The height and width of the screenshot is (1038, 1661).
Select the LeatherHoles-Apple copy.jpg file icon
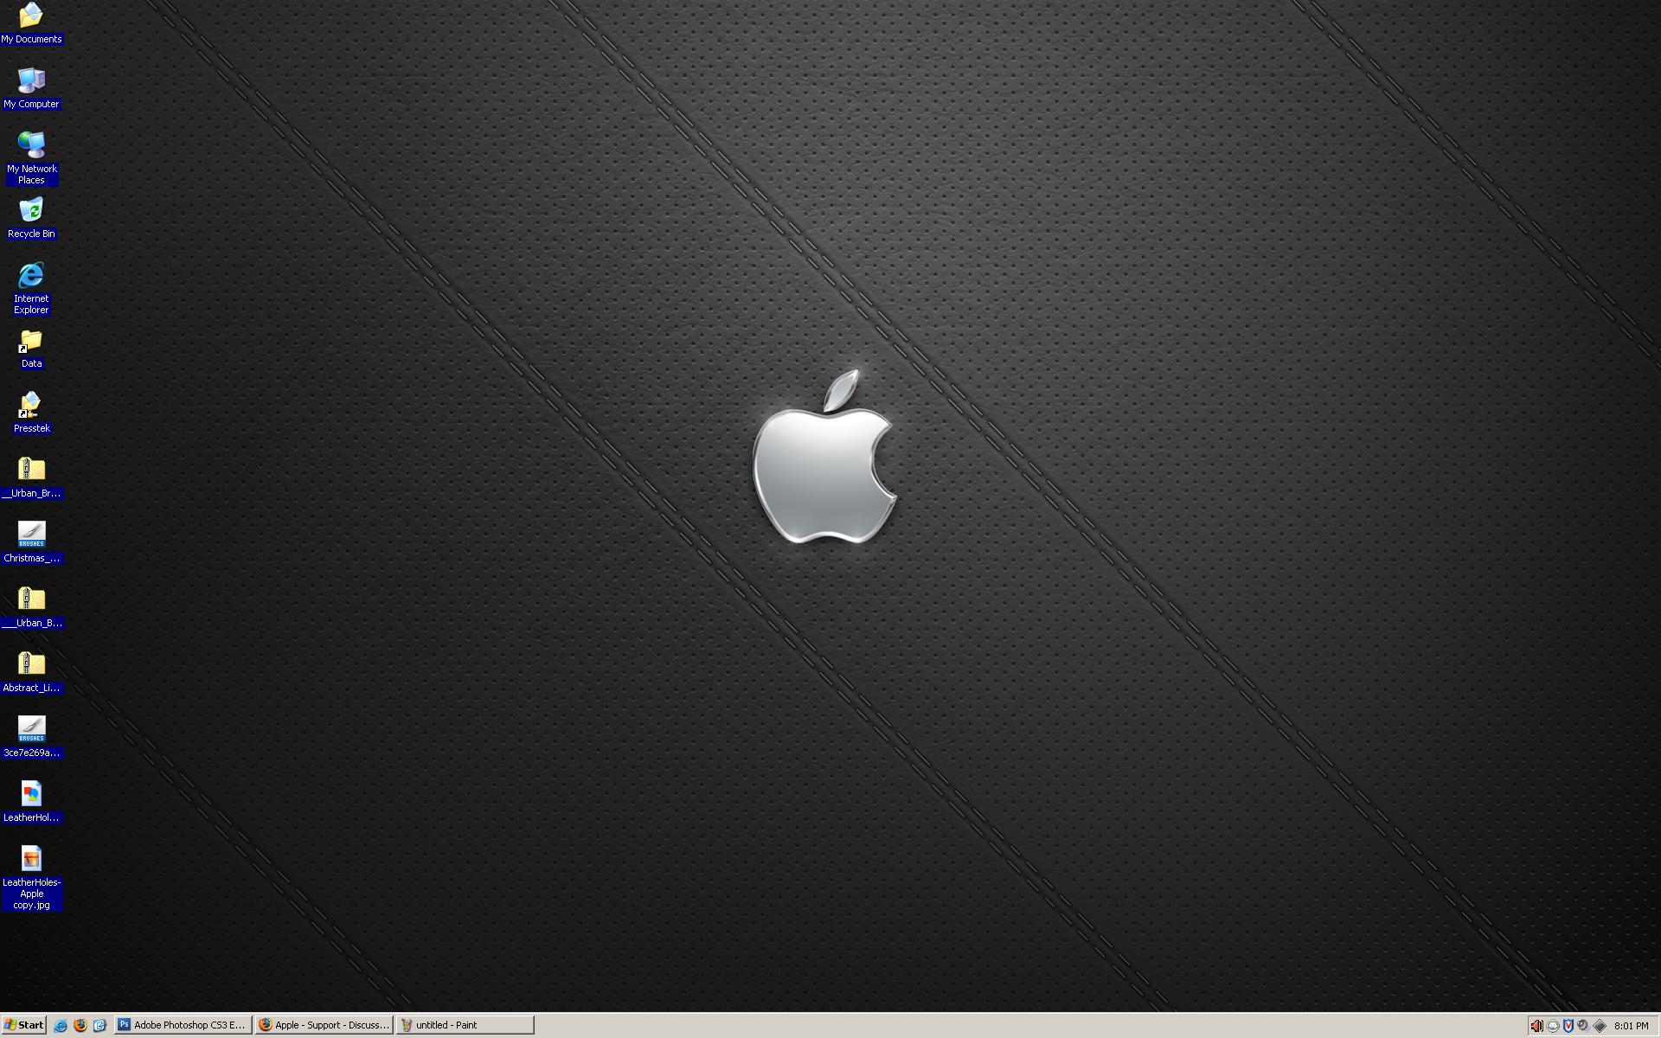(31, 859)
